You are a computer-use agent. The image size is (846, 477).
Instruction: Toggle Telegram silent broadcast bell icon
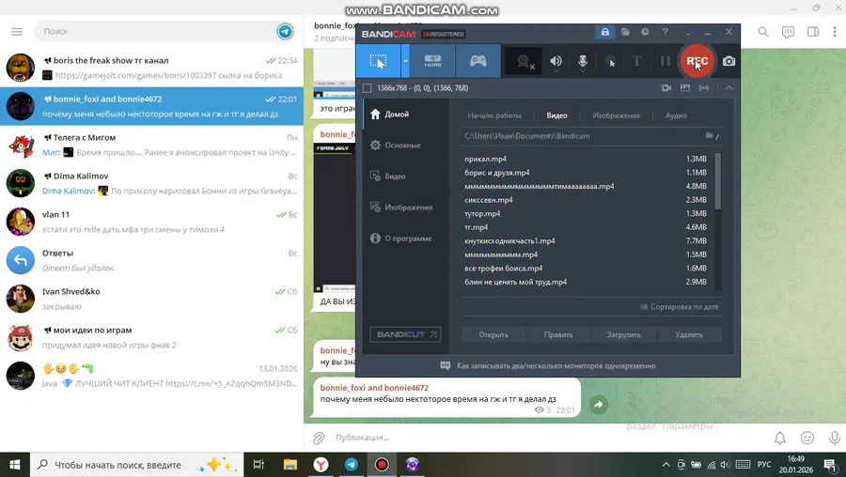pos(780,439)
